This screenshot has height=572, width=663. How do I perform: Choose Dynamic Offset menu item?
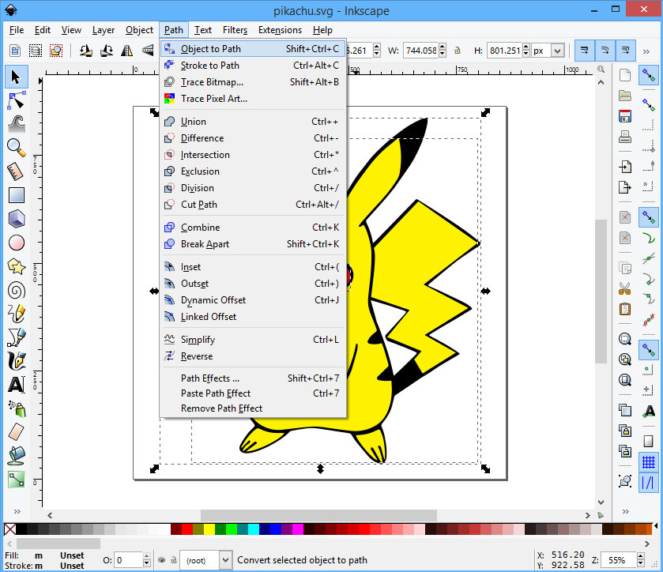[254, 299]
